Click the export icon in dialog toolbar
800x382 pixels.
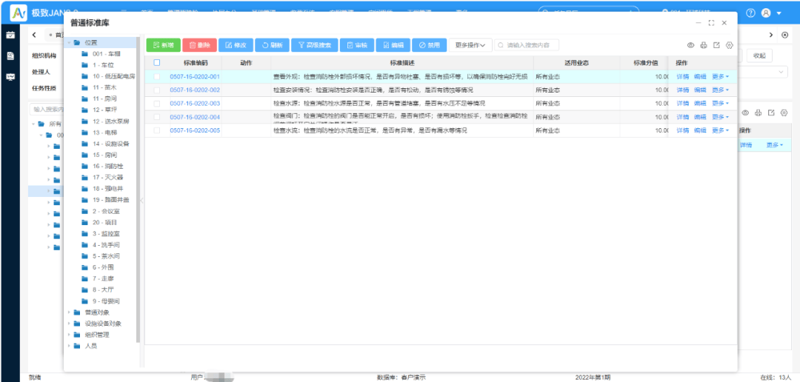[x=716, y=45]
